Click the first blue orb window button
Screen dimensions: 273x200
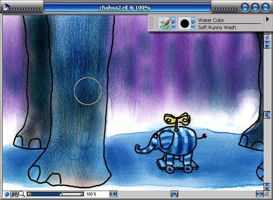pos(245,8)
